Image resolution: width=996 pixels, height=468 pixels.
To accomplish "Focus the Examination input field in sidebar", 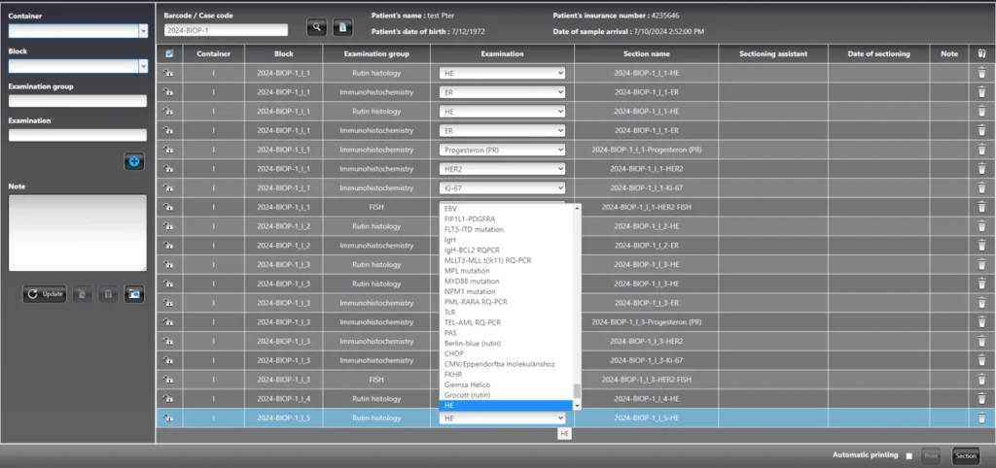I will click(x=78, y=135).
